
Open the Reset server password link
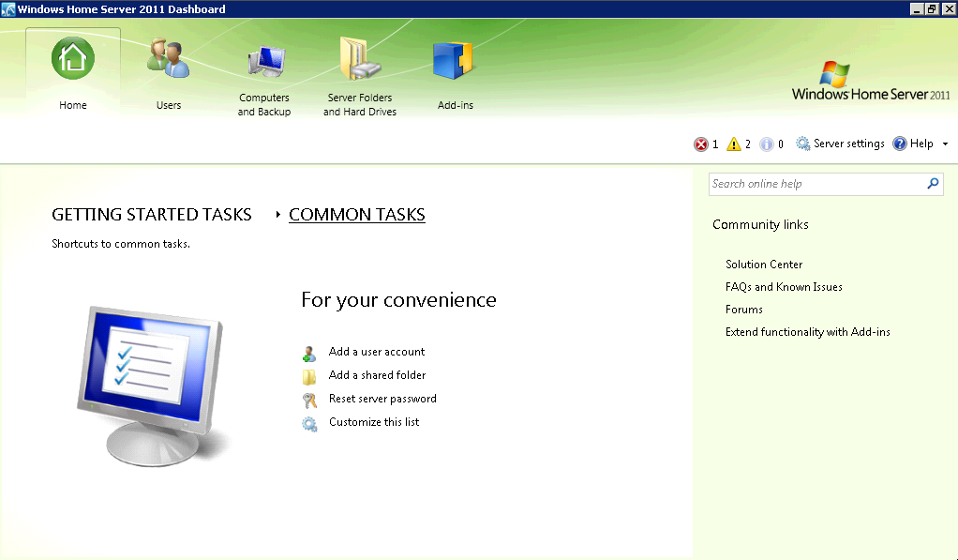(x=382, y=399)
